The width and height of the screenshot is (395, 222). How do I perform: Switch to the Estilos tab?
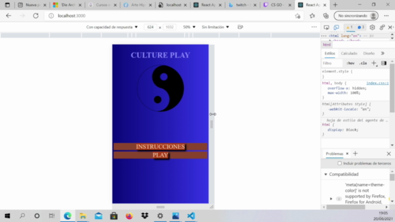(x=330, y=54)
